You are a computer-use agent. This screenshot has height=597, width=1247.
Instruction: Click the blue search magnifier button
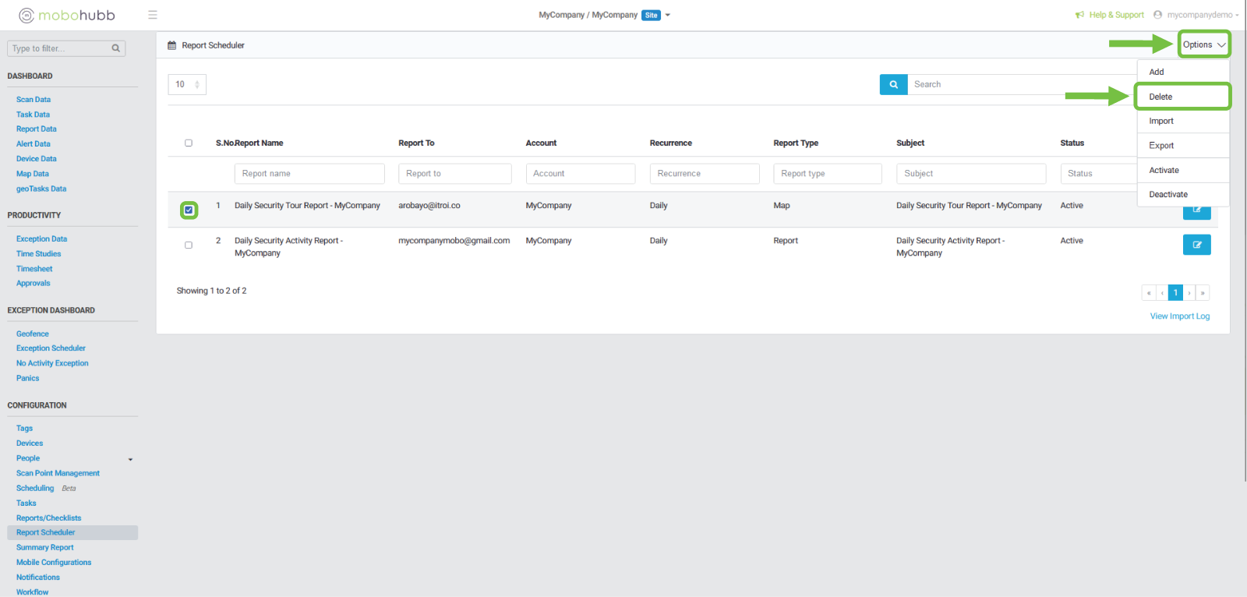tap(893, 84)
